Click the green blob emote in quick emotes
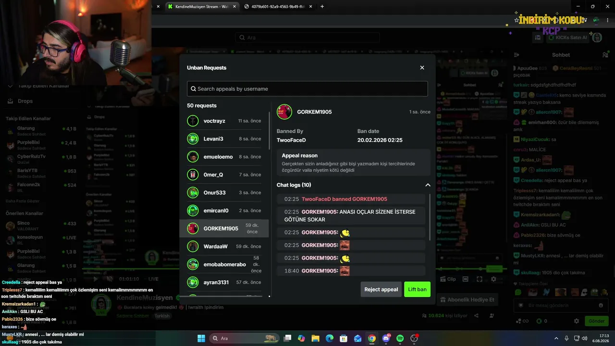Screen dimensions: 615x346 point(518,292)
